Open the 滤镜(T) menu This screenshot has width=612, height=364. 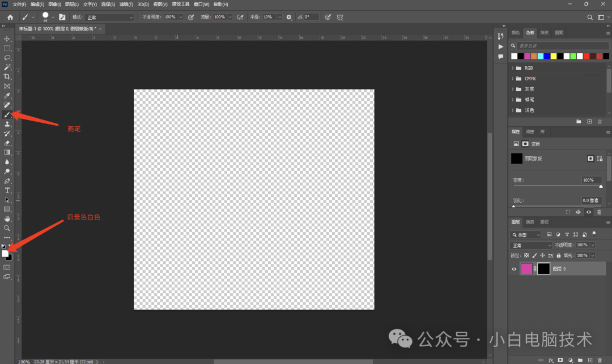[x=126, y=5]
